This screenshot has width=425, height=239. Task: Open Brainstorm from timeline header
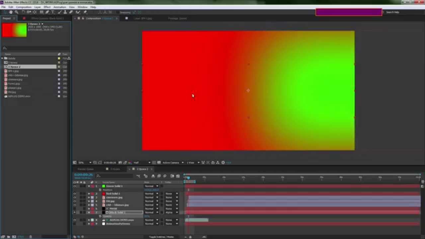click(x=172, y=176)
